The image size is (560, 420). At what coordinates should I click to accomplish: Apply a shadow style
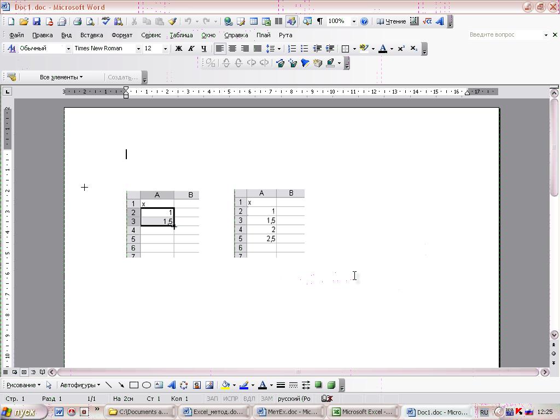tap(319, 385)
